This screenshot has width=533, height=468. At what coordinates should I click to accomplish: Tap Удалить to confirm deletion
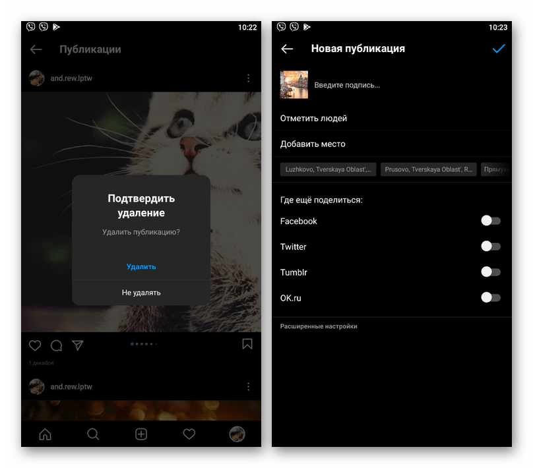pyautogui.click(x=141, y=266)
